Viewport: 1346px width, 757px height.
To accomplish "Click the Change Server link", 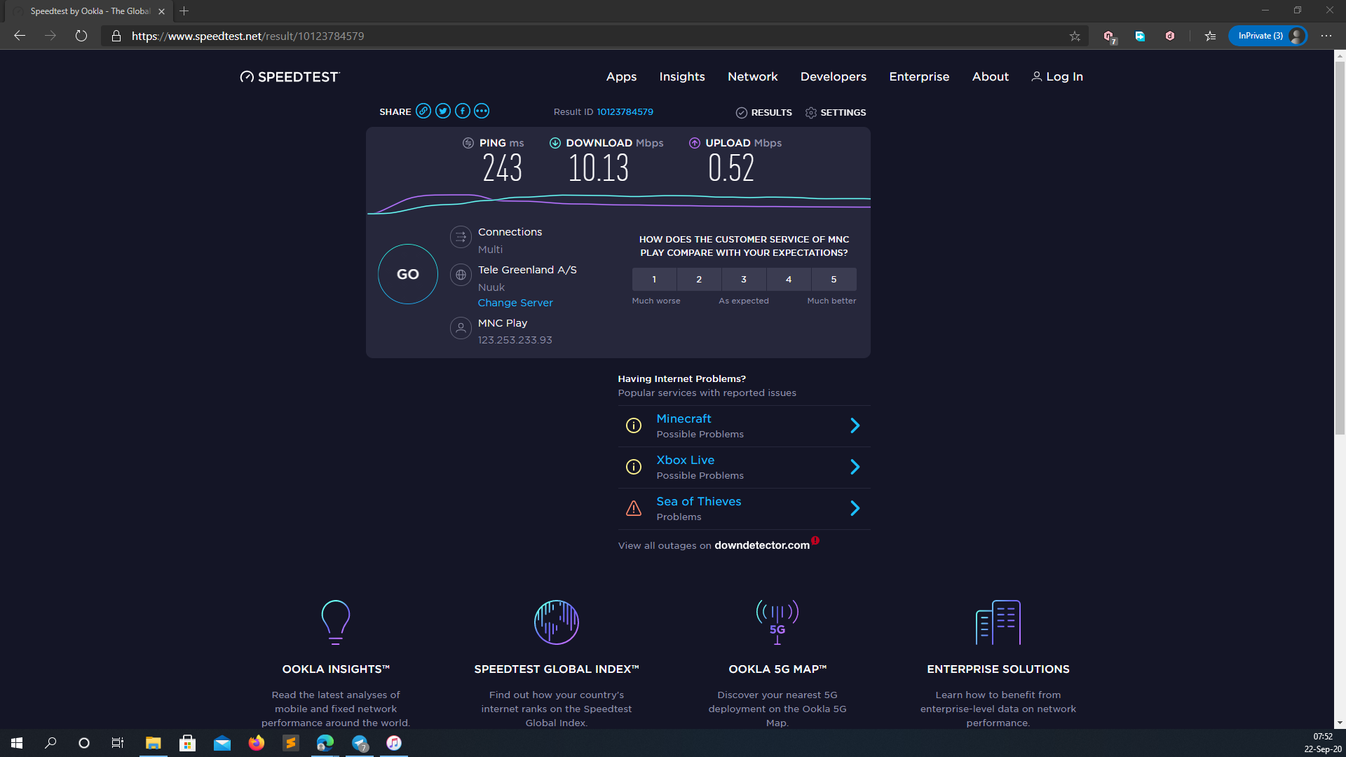I will [515, 303].
